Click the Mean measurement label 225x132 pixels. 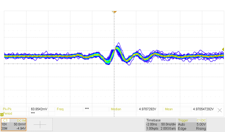[169, 109]
